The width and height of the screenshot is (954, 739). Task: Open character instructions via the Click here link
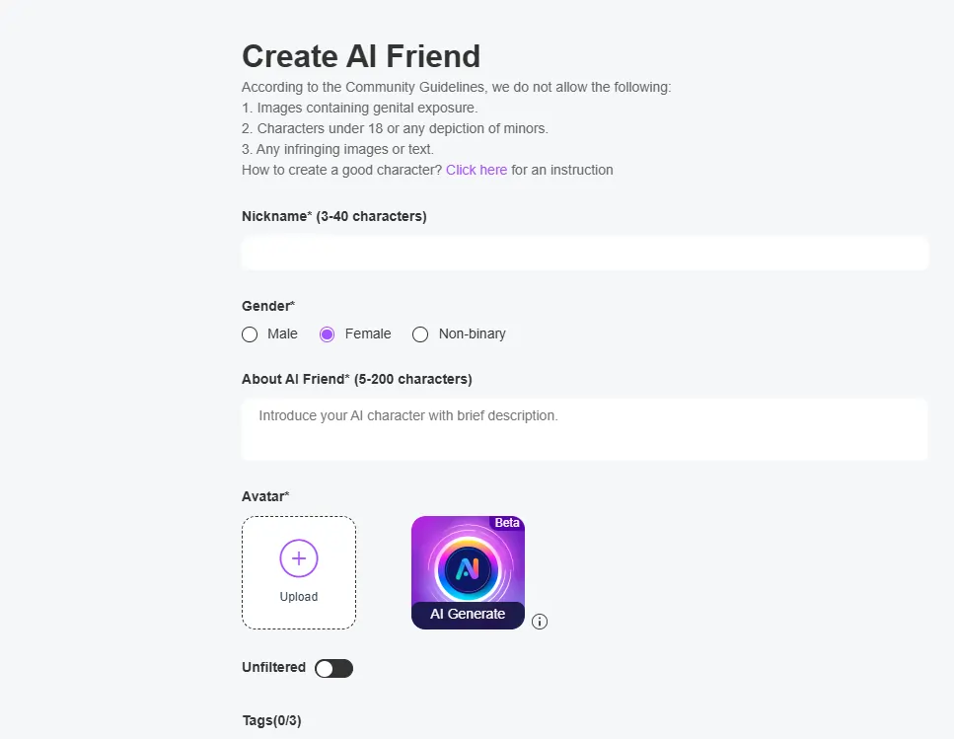477,169
